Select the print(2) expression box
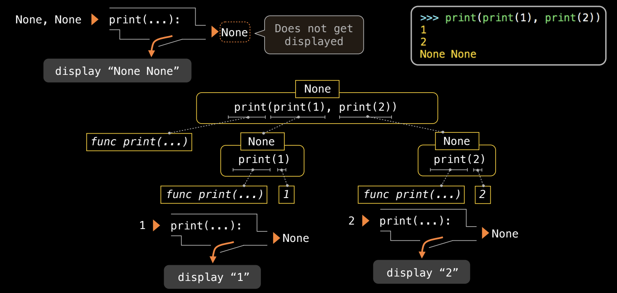This screenshot has width=617, height=293. [456, 160]
